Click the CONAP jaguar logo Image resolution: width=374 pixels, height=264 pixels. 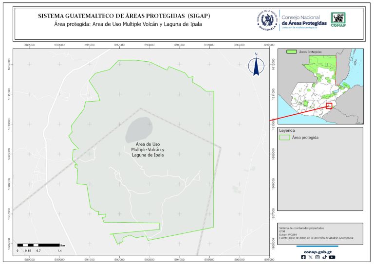(339, 19)
